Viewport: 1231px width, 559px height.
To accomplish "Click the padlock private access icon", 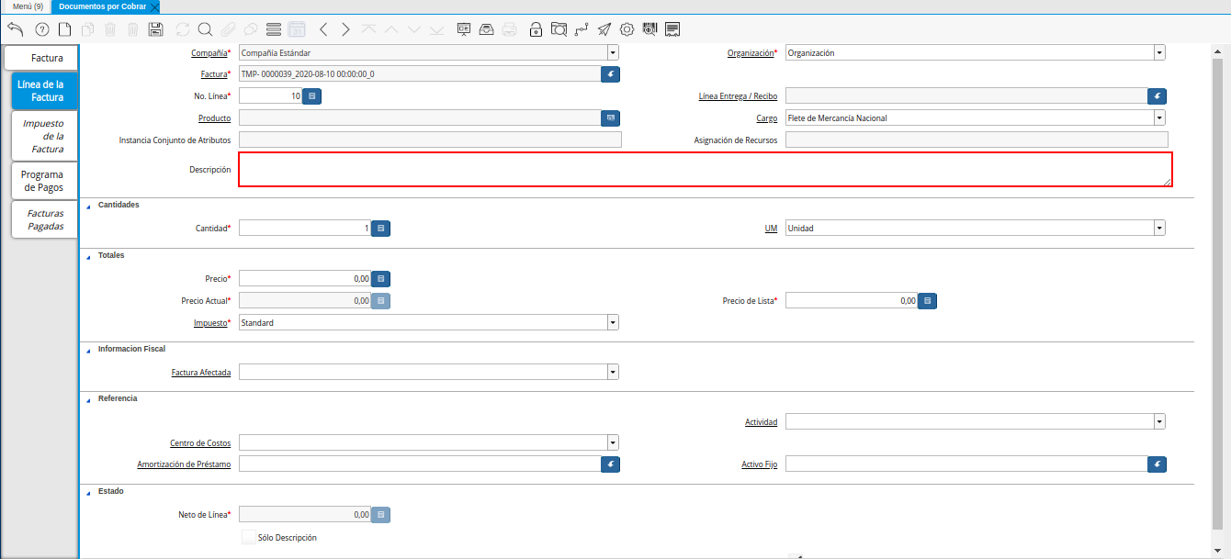I will (536, 29).
